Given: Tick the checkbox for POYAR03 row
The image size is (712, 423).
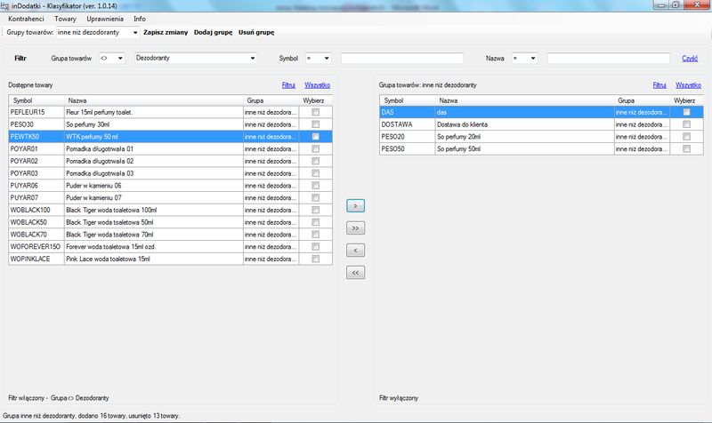Looking at the screenshot, I should (x=316, y=173).
